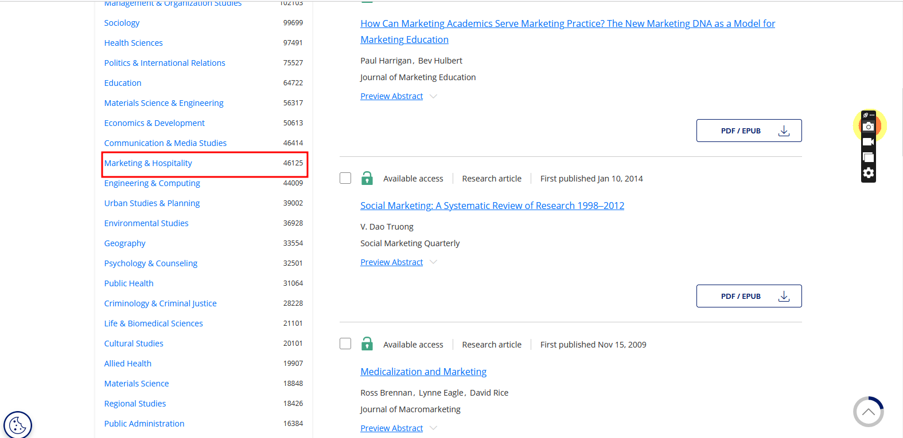This screenshot has height=438, width=903.
Task: Select the Medicalization and Marketing checkbox
Action: tap(345, 344)
